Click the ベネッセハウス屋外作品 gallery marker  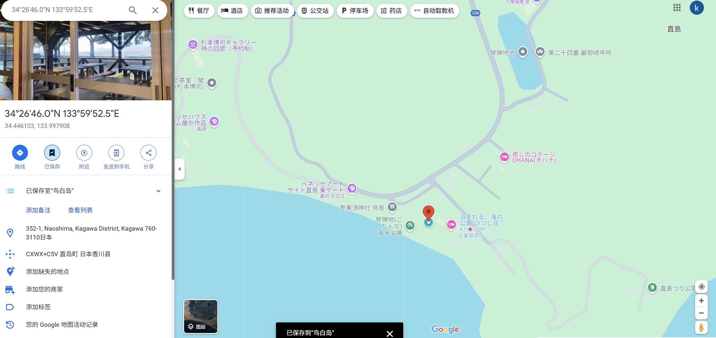click(214, 121)
